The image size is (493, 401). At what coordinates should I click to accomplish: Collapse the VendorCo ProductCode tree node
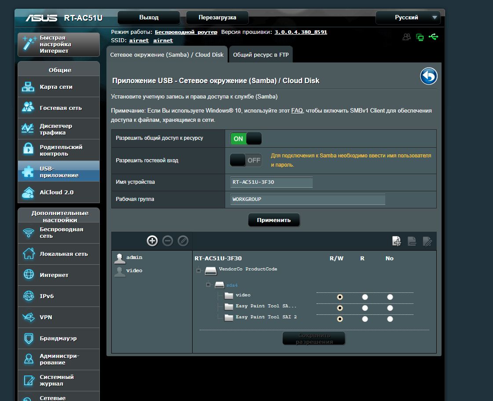198,270
